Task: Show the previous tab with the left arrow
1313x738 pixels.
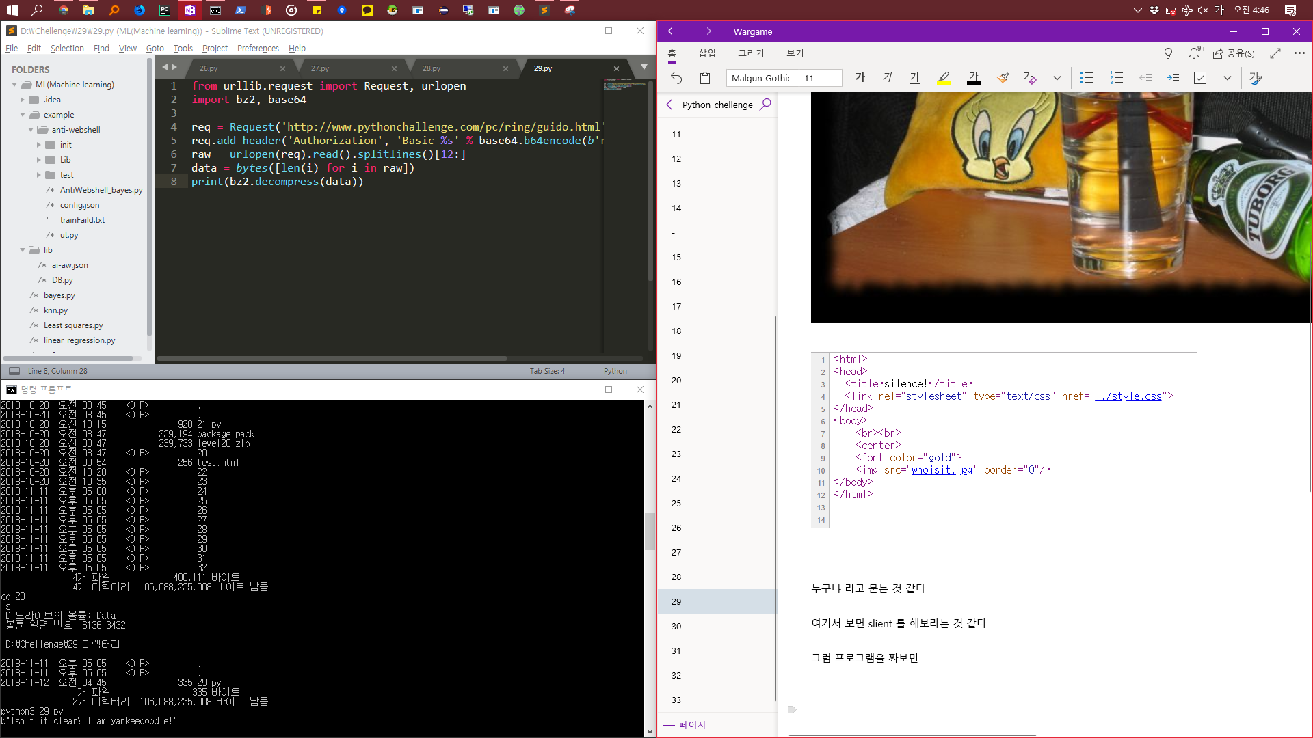Action: [x=165, y=67]
